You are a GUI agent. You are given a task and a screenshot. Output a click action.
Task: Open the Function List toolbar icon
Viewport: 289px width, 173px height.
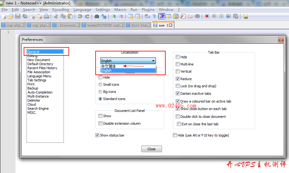point(183,17)
